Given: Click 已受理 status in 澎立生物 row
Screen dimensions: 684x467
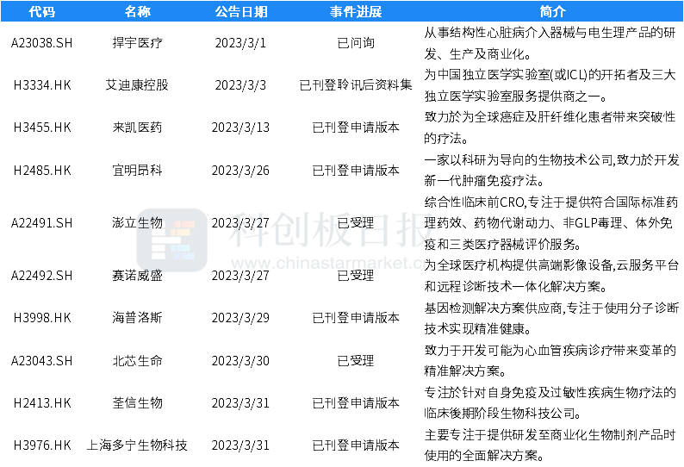Looking at the screenshot, I should (x=356, y=223).
